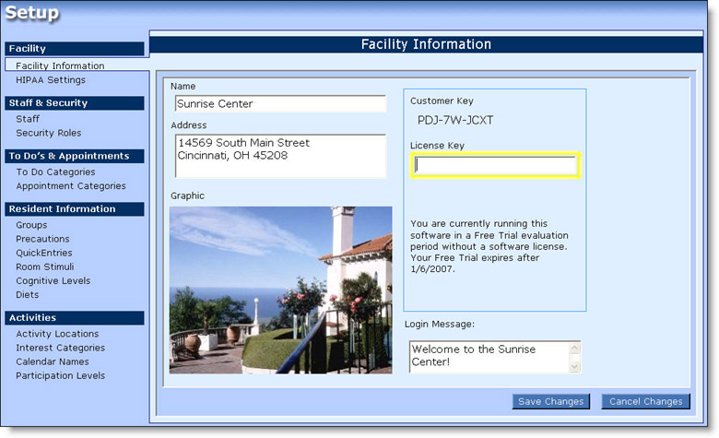This screenshot has width=719, height=438.
Task: Open Precautions settings
Action: coord(42,239)
